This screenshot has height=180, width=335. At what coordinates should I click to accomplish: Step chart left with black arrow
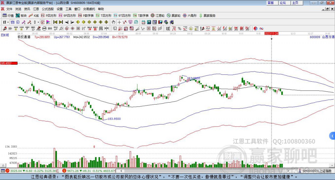[67, 22]
